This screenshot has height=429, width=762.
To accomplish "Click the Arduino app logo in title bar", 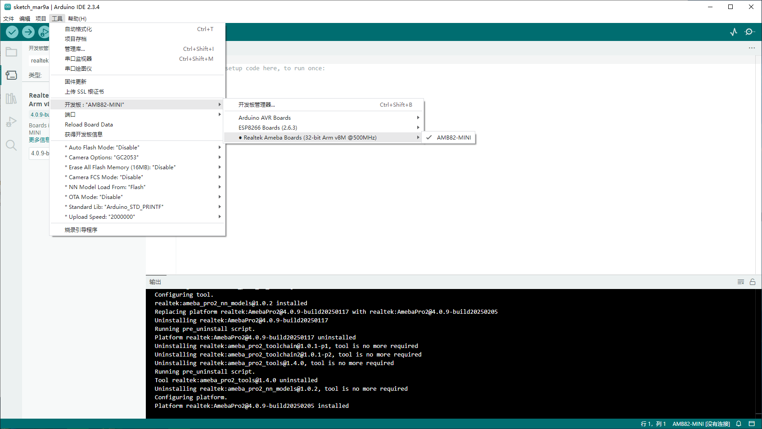I will 8,7.
